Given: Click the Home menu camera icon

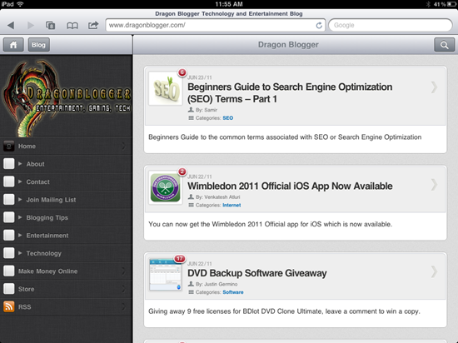Looking at the screenshot, I should (9, 146).
